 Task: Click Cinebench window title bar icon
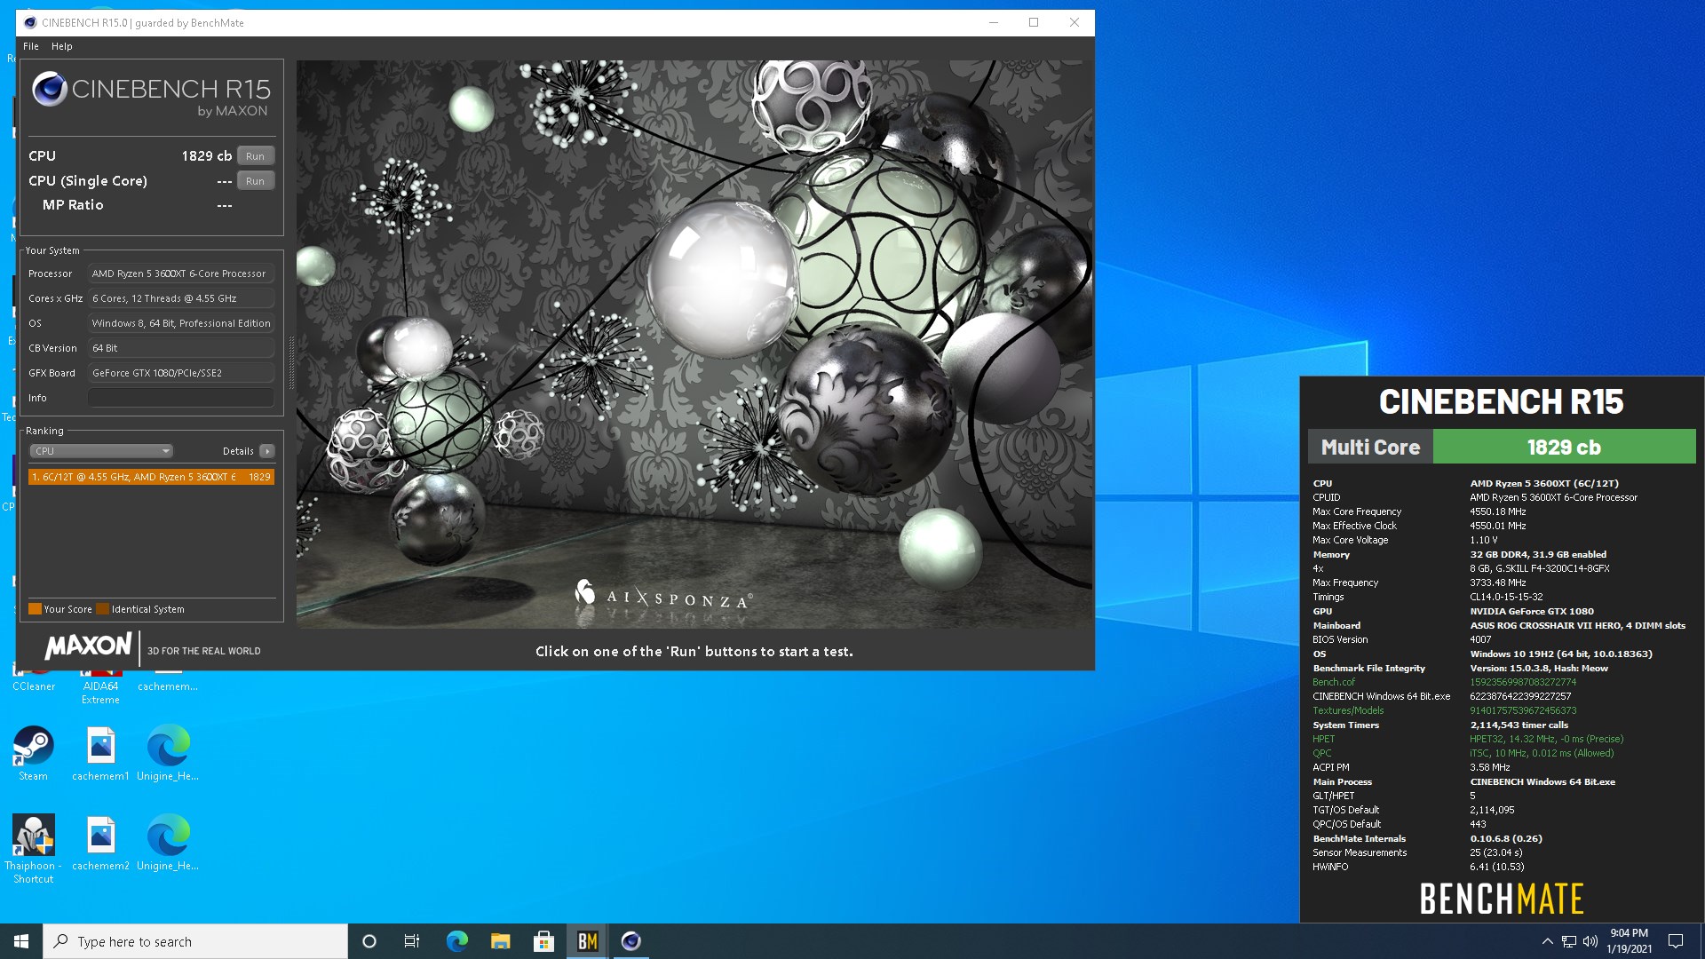[30, 22]
